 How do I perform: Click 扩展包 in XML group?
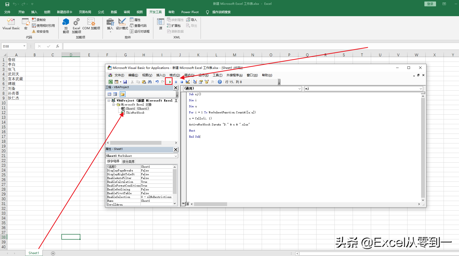pos(174,25)
